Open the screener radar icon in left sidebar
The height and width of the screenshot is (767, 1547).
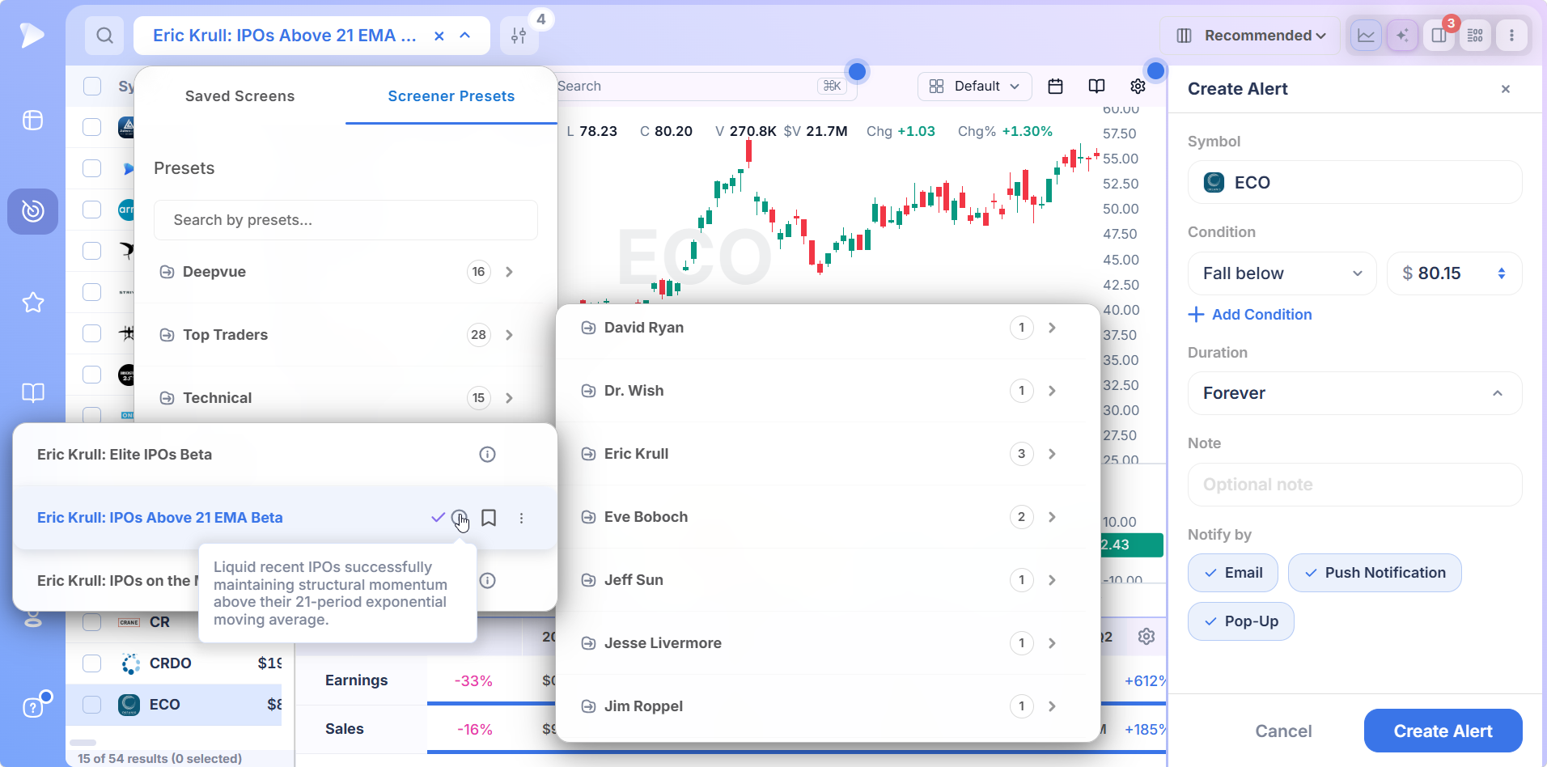[32, 211]
